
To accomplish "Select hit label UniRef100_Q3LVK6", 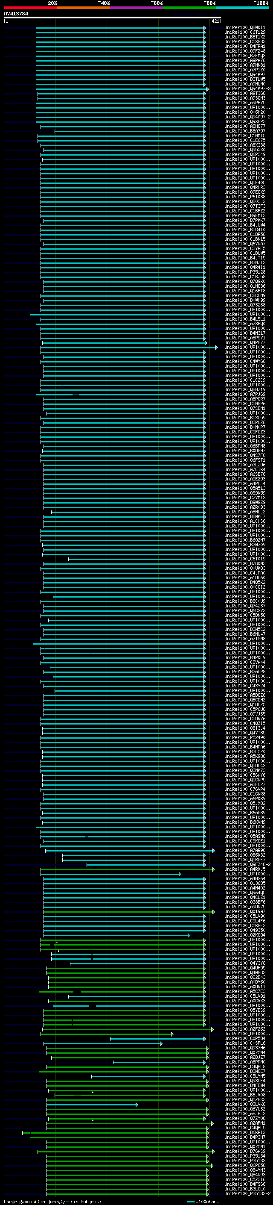I will 245,1104.
